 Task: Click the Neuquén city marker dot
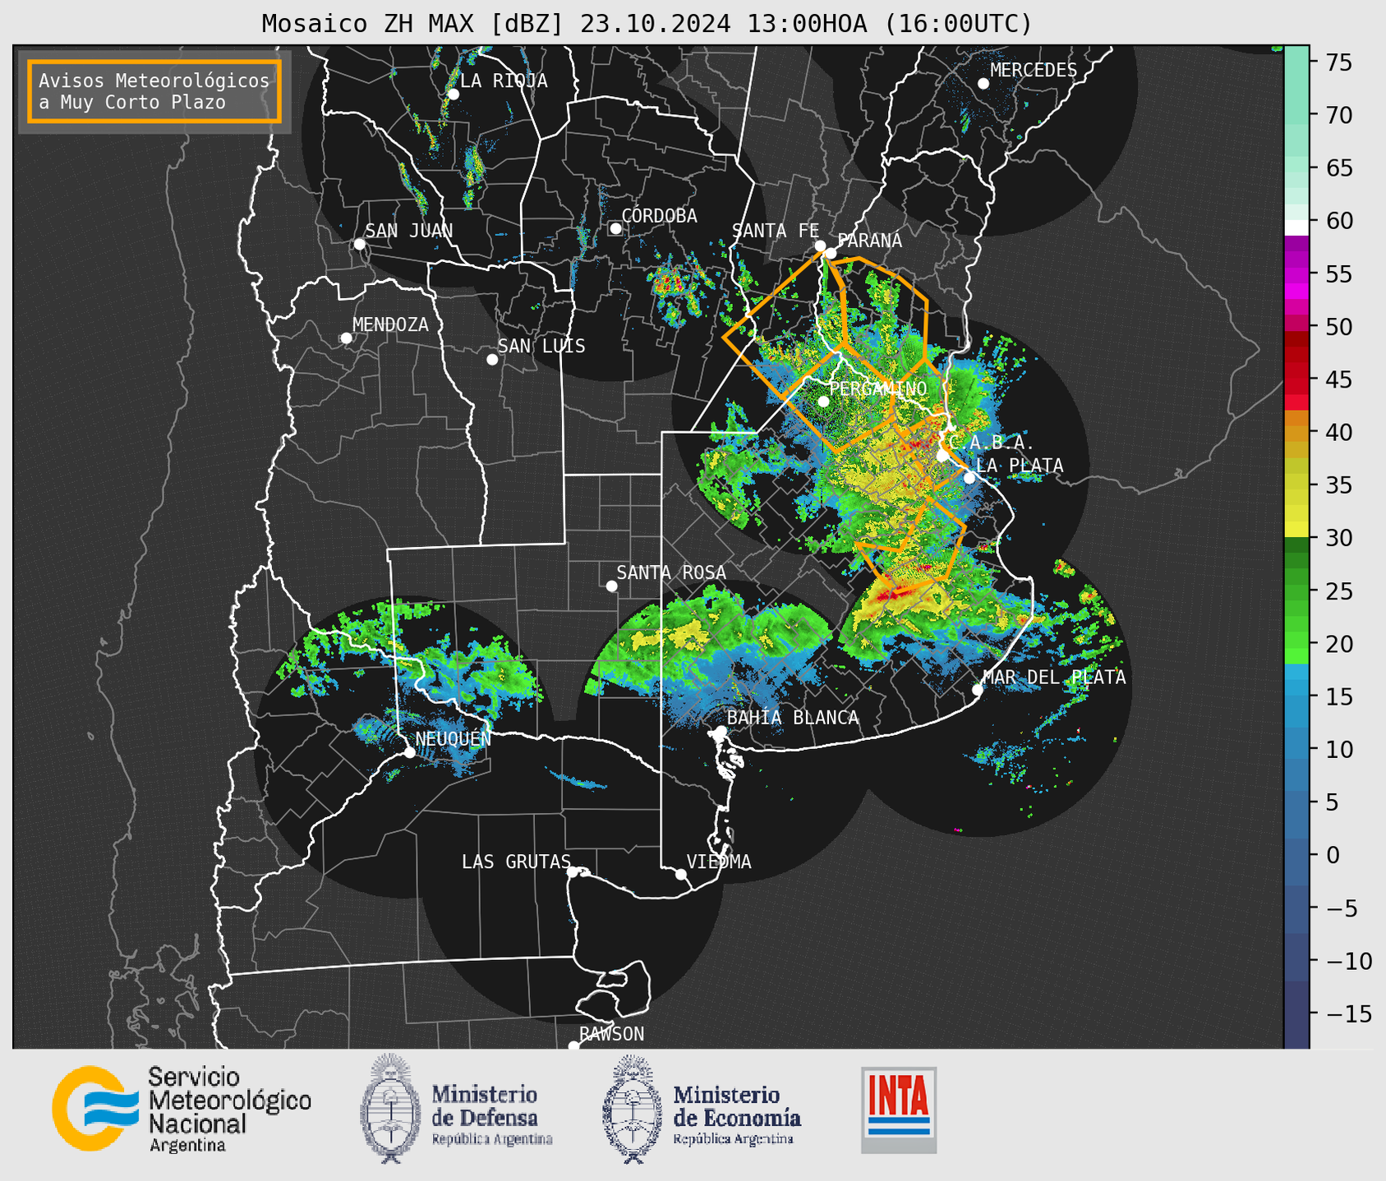point(409,752)
